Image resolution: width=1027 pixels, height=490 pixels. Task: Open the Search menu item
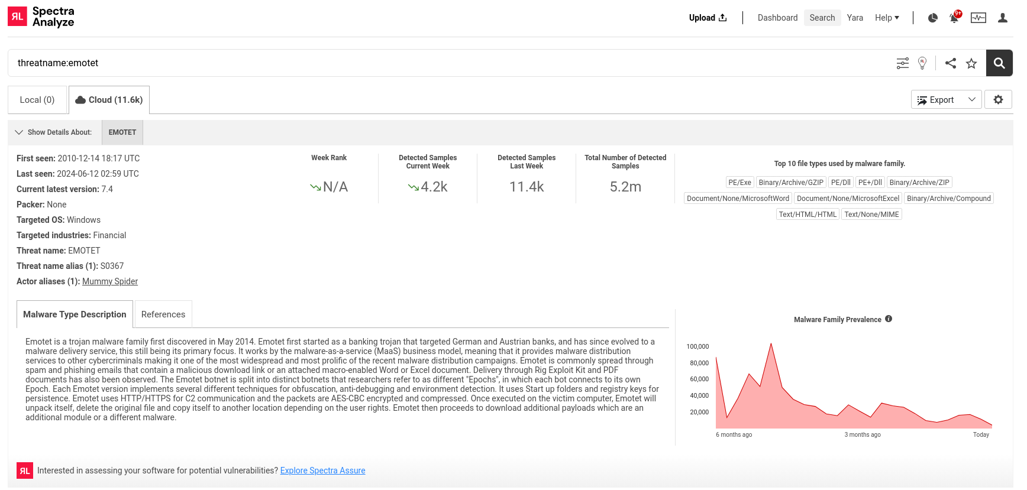click(822, 18)
